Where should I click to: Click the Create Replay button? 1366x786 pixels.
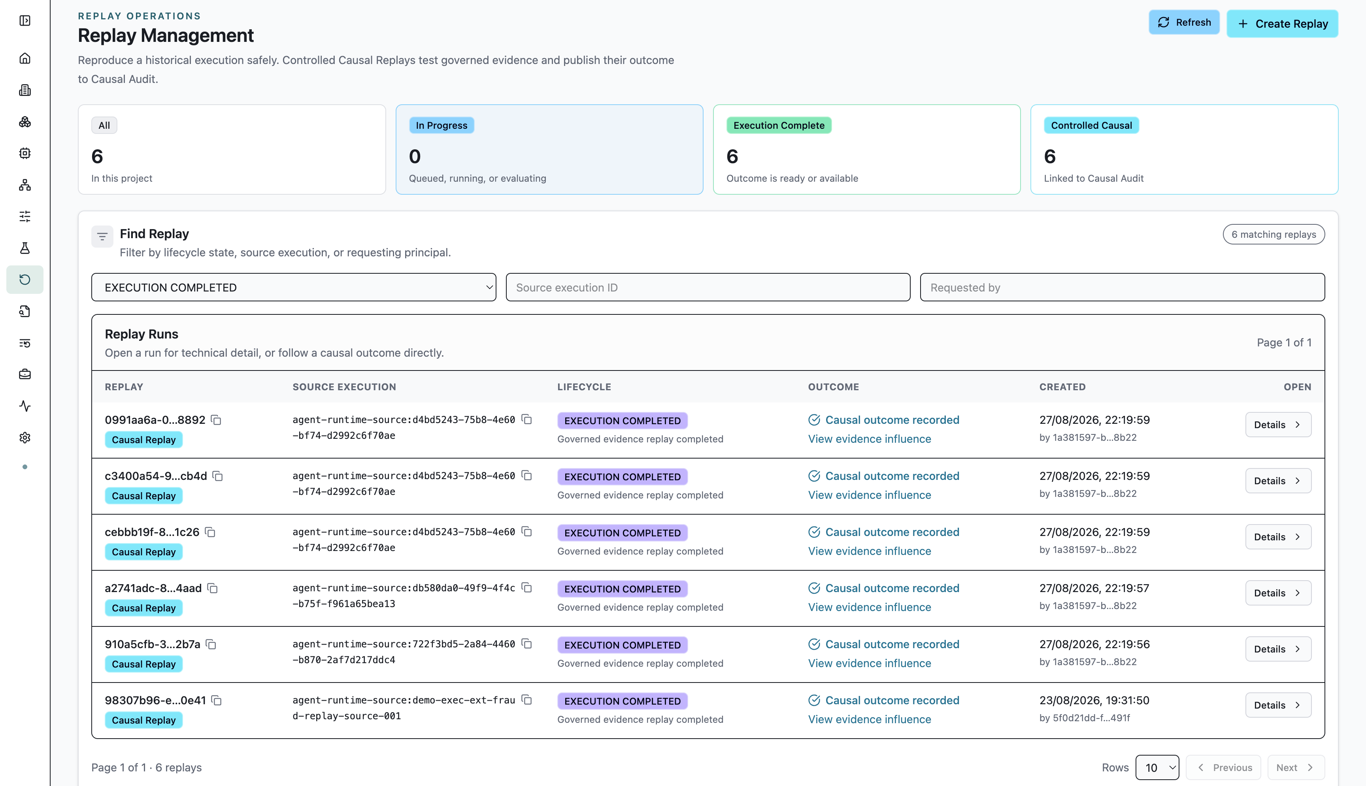point(1282,24)
